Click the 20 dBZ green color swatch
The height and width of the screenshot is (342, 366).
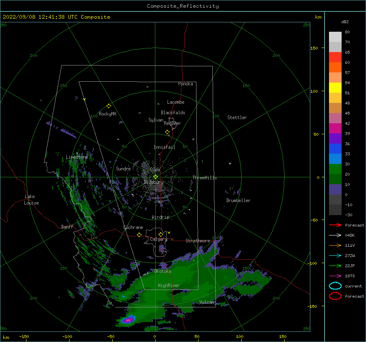pyautogui.click(x=335, y=169)
